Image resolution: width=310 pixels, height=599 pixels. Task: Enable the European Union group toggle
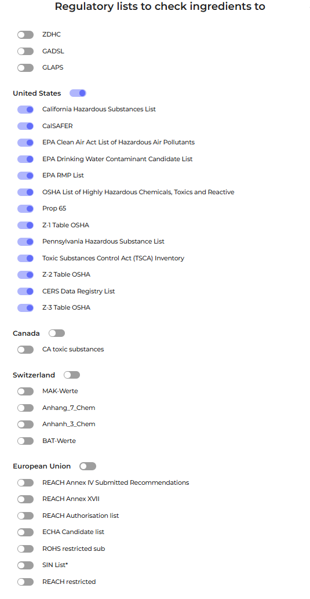(88, 466)
